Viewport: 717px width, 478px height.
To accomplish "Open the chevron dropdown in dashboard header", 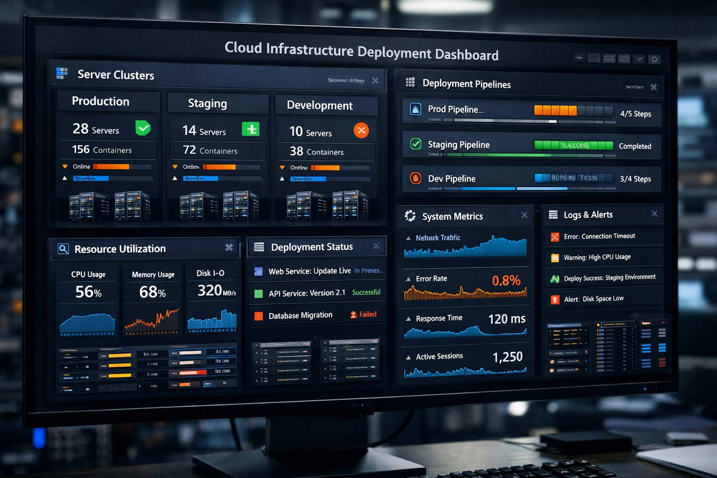I will [640, 59].
